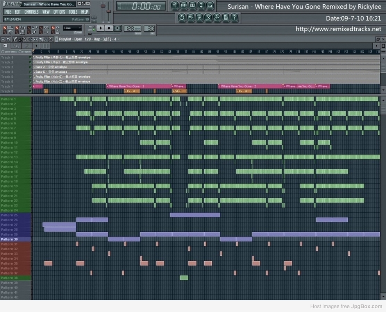Click the Undo circular arrow icon
The image size is (386, 312).
pyautogui.click(x=182, y=18)
